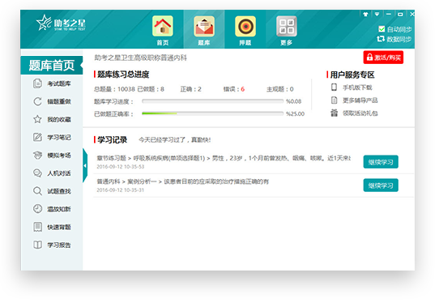Click the 学习记录 section heading
The image size is (439, 307).
coord(112,140)
